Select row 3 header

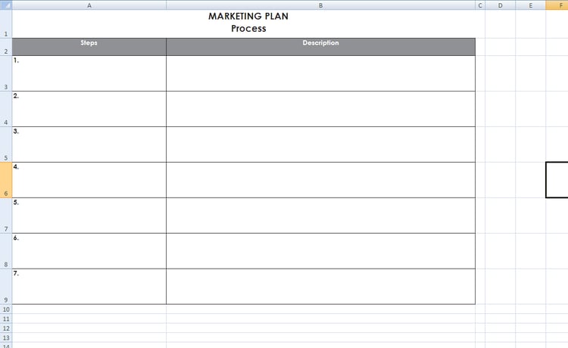(6, 73)
